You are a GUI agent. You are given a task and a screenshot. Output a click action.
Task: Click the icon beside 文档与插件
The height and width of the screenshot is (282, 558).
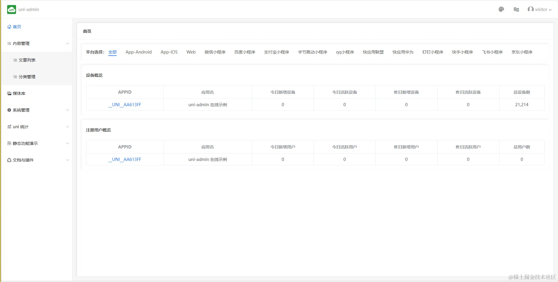pyautogui.click(x=9, y=160)
